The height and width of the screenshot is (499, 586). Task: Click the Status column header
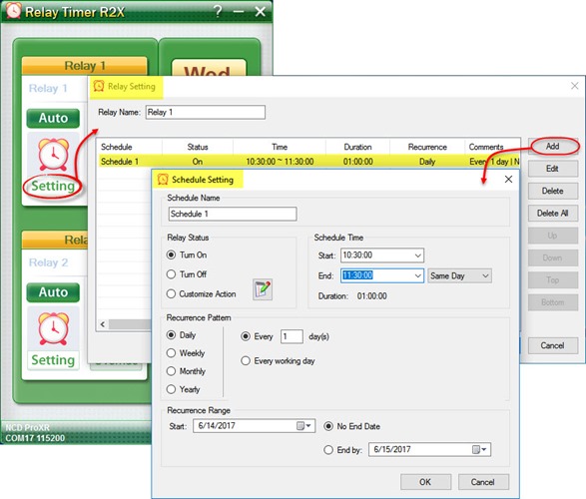198,147
